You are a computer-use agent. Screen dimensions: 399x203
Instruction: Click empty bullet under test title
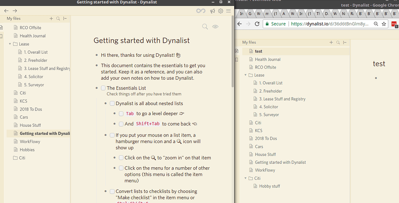pos(376,78)
